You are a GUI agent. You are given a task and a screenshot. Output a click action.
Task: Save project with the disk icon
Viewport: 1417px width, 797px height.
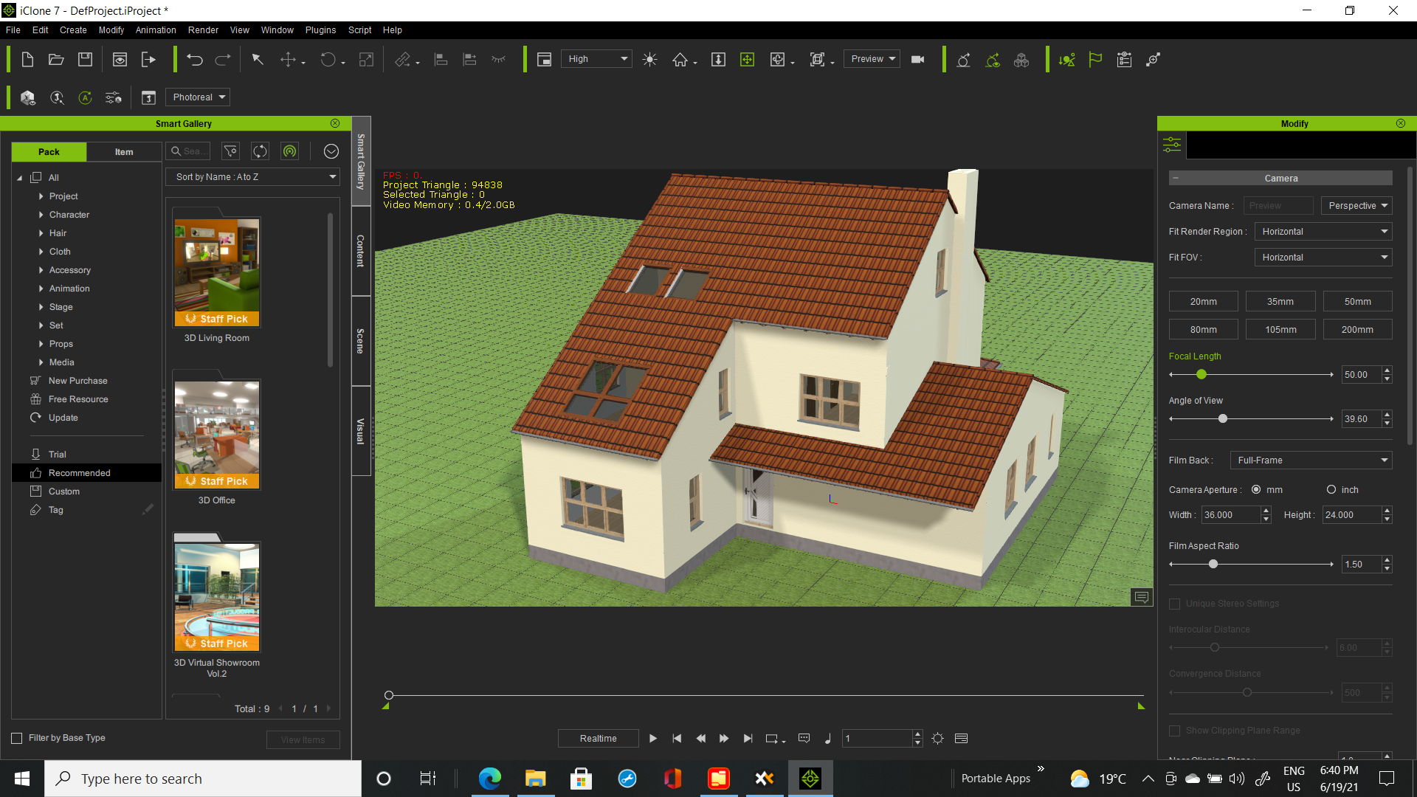click(x=86, y=60)
